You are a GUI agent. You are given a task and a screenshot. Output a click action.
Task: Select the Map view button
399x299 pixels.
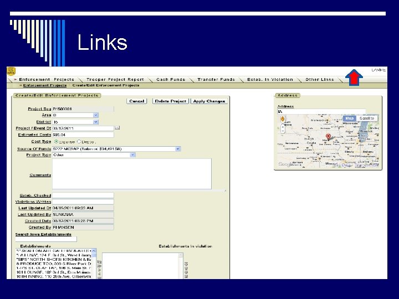[x=349, y=118]
